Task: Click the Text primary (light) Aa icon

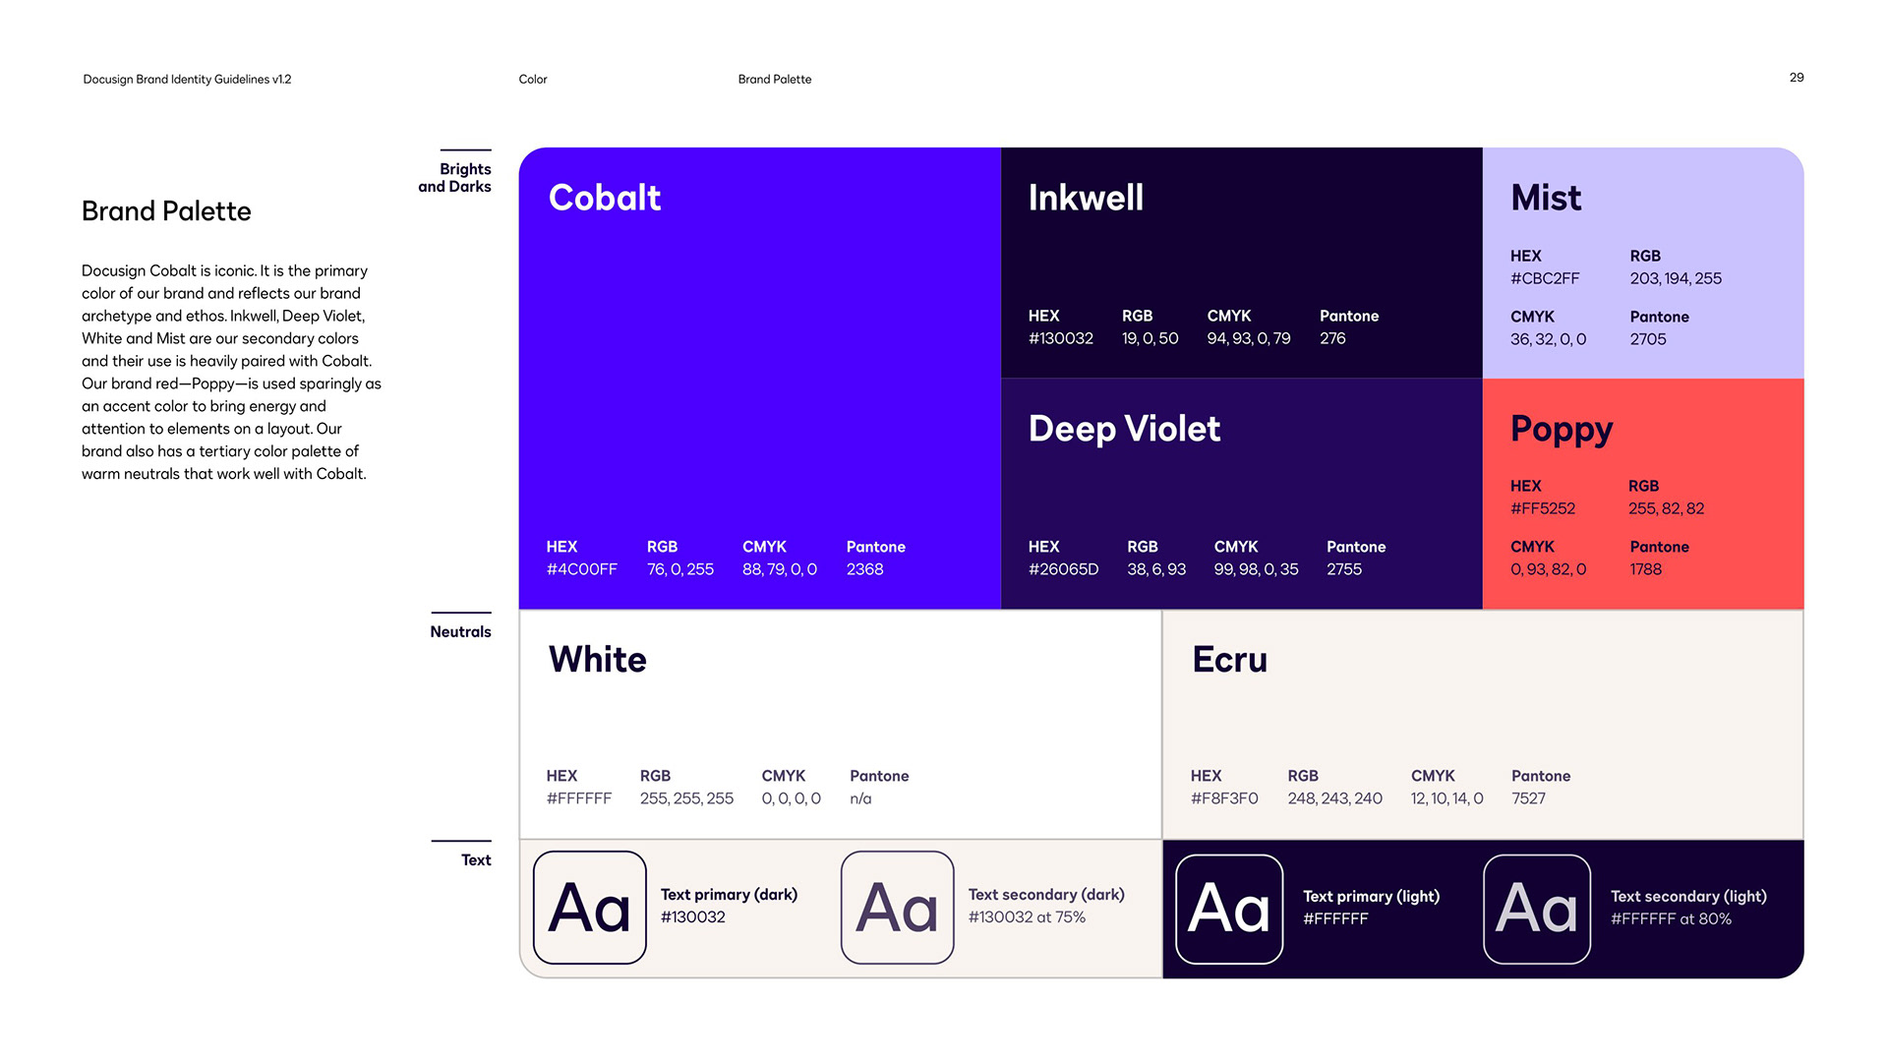Action: 1229,909
